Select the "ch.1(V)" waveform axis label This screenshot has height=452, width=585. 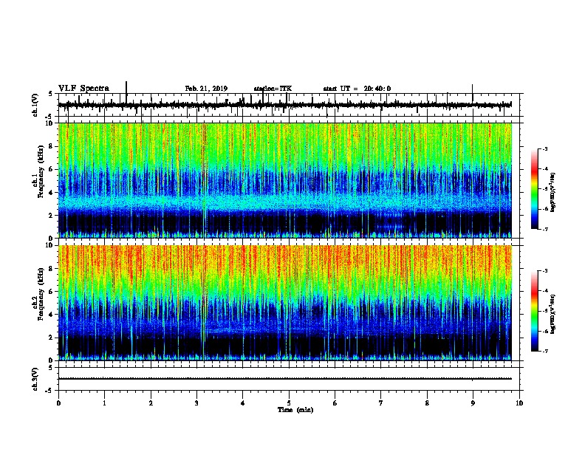tap(35, 105)
